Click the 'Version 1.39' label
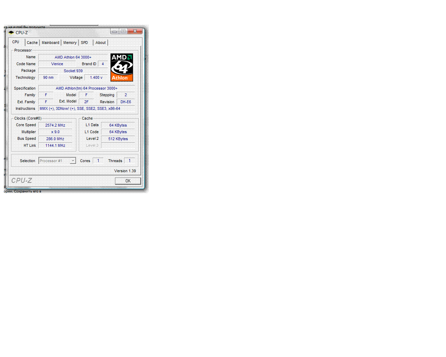 pyautogui.click(x=125, y=171)
